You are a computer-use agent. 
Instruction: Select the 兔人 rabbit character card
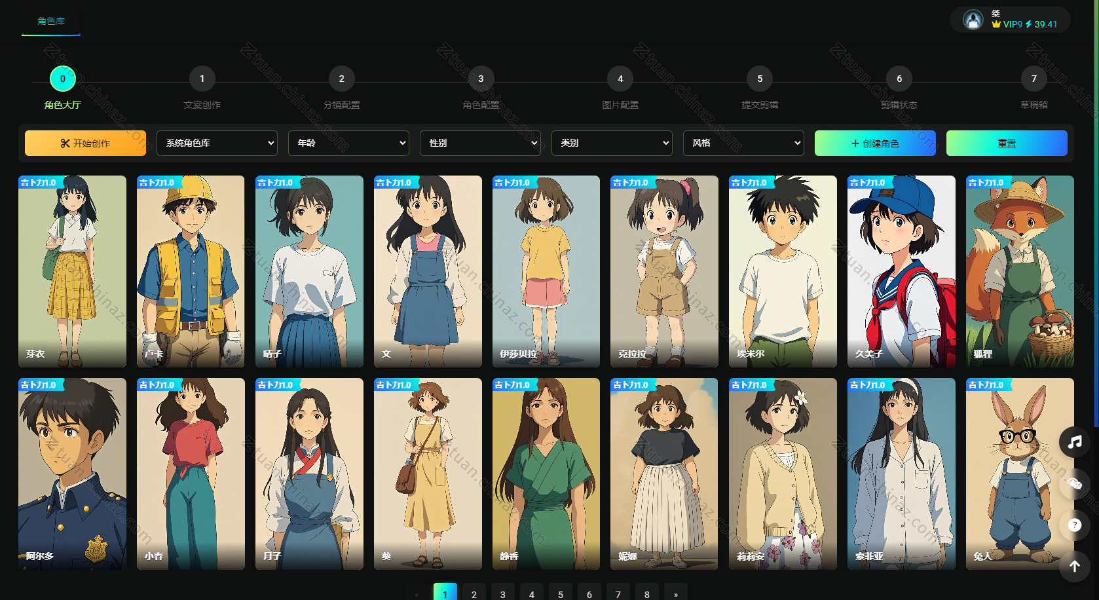tap(1020, 474)
